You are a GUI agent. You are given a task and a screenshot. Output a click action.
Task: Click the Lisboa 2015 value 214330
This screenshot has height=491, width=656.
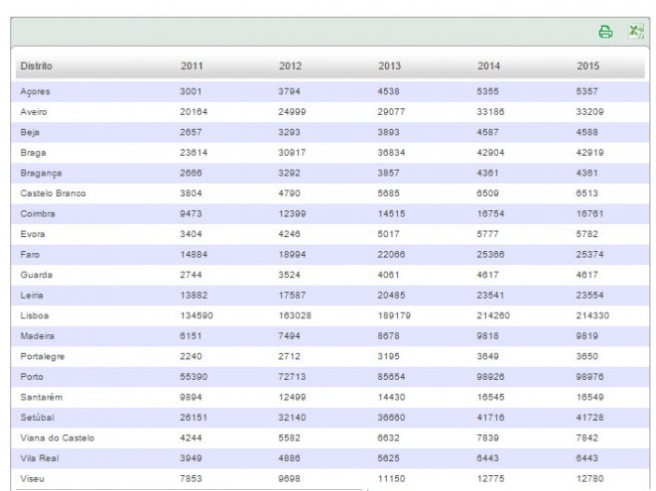click(592, 315)
